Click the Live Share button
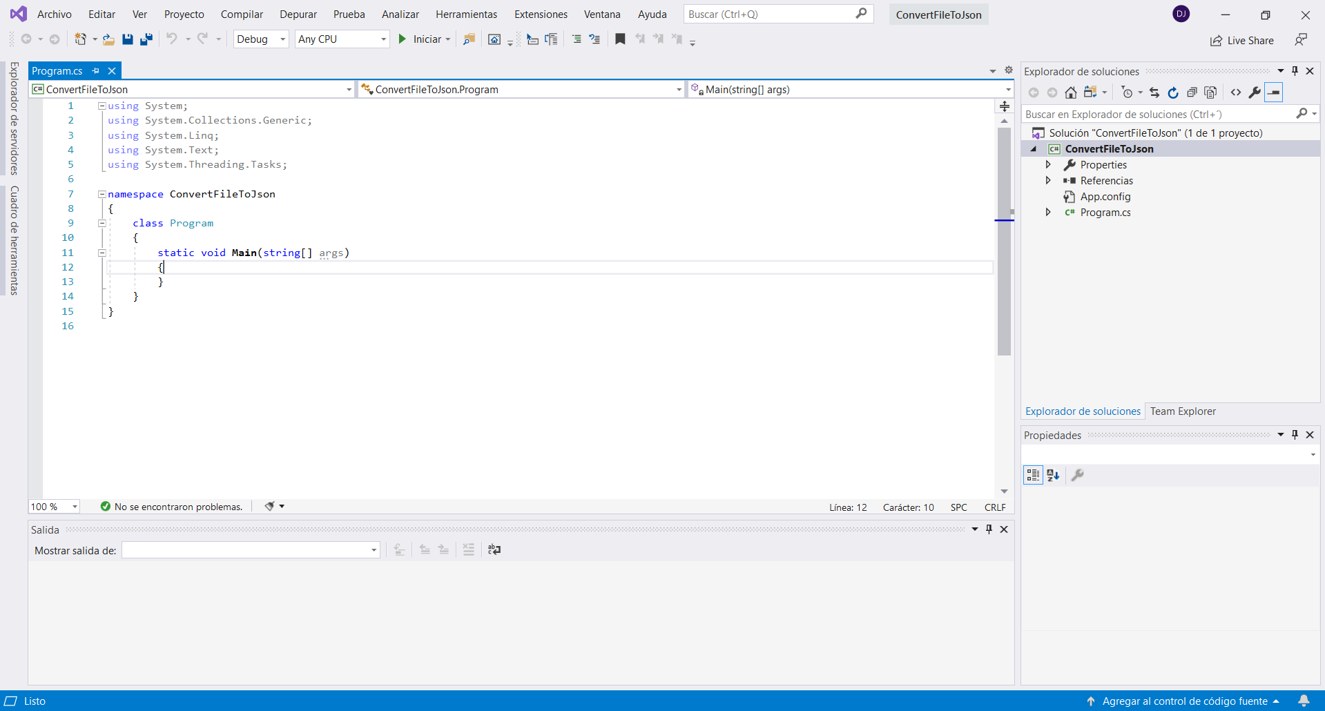The image size is (1325, 711). pyautogui.click(x=1242, y=41)
